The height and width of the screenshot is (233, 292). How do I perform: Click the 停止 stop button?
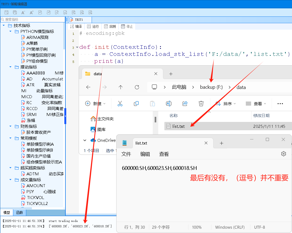click(127, 27)
